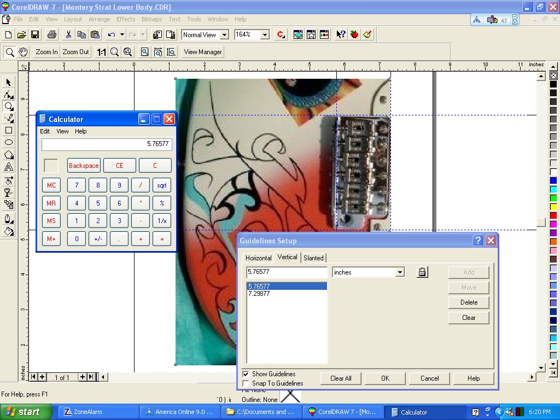Select the Text tool in toolbox
The height and width of the screenshot is (420, 560).
[x=9, y=166]
